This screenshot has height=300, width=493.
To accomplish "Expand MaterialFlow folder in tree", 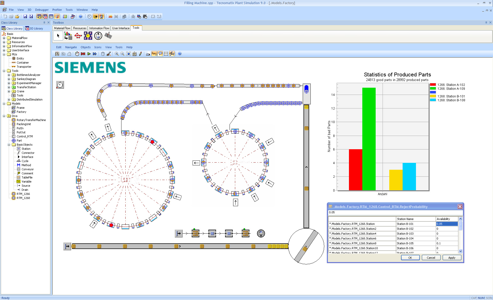I will (4, 38).
